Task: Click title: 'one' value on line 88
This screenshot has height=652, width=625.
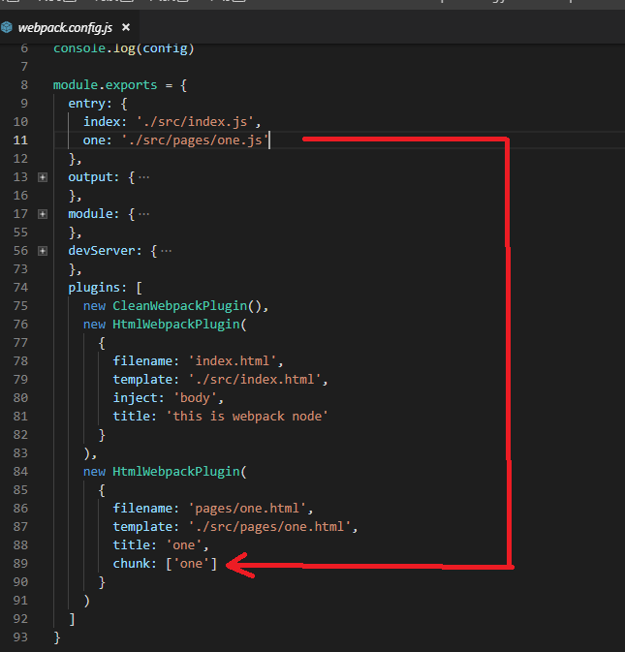Action: (184, 545)
